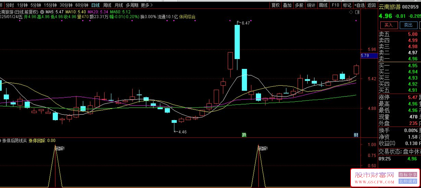Open the 统计 statistics tool
Screen dimensions: 421x188
tap(311, 5)
